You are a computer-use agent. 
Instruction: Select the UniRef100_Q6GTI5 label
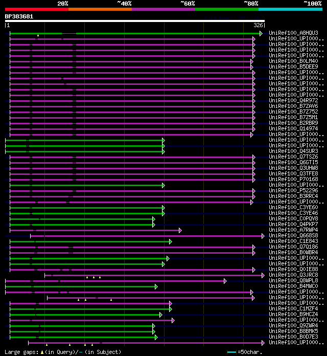point(293,162)
